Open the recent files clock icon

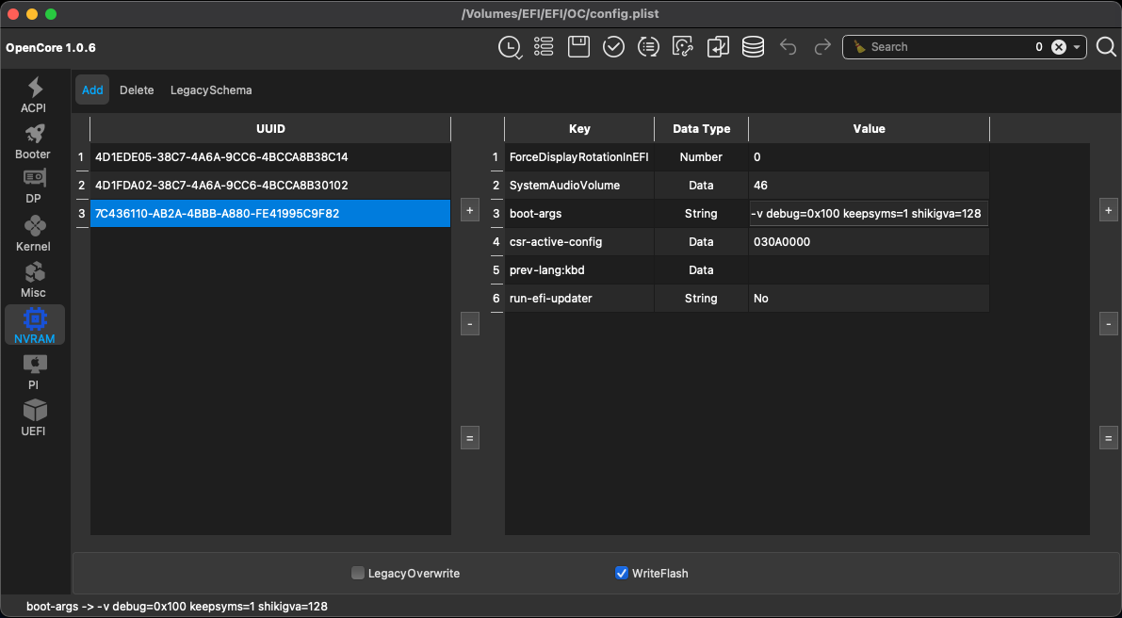pyautogui.click(x=510, y=47)
